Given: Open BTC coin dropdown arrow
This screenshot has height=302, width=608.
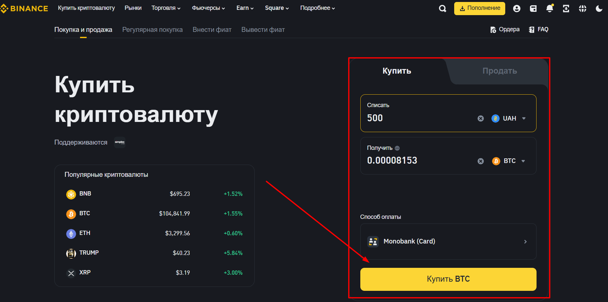Looking at the screenshot, I should point(523,161).
